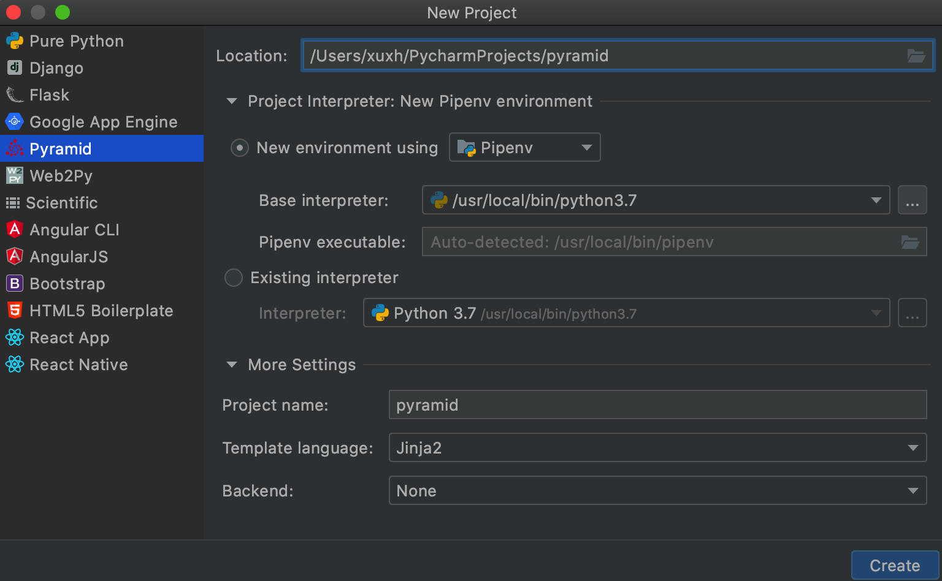The width and height of the screenshot is (942, 581).
Task: Click ellipsis button beside existing Interpreter
Action: (x=913, y=313)
